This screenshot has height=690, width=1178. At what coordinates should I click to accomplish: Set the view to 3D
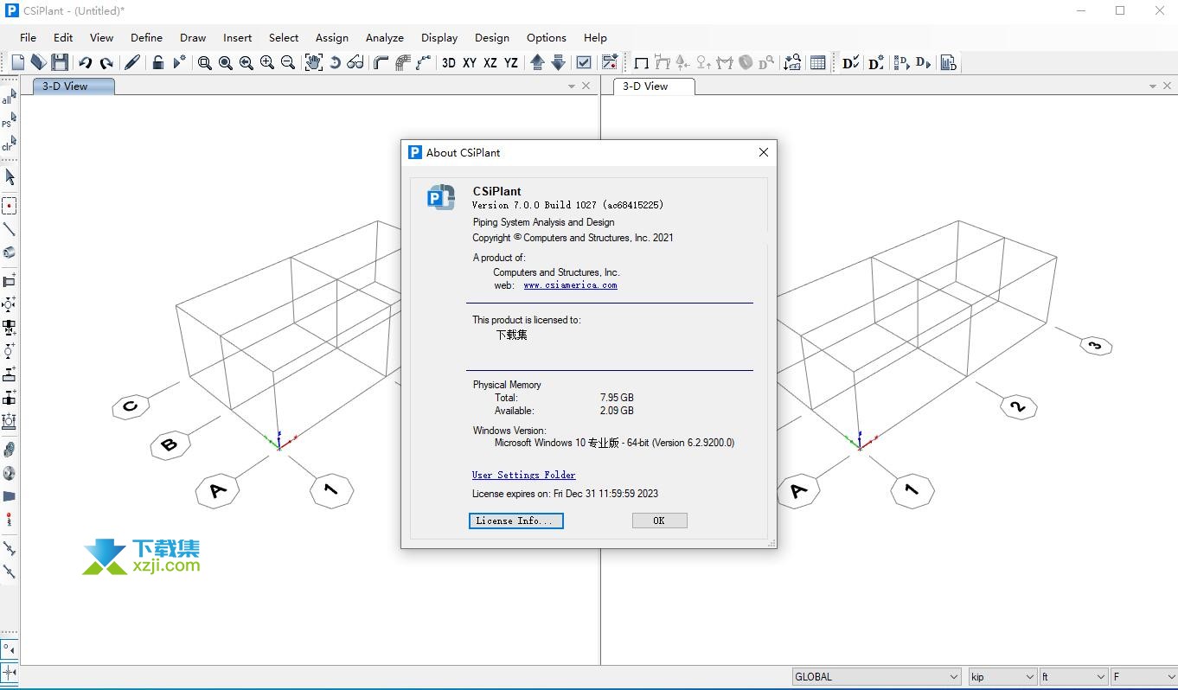coord(449,62)
